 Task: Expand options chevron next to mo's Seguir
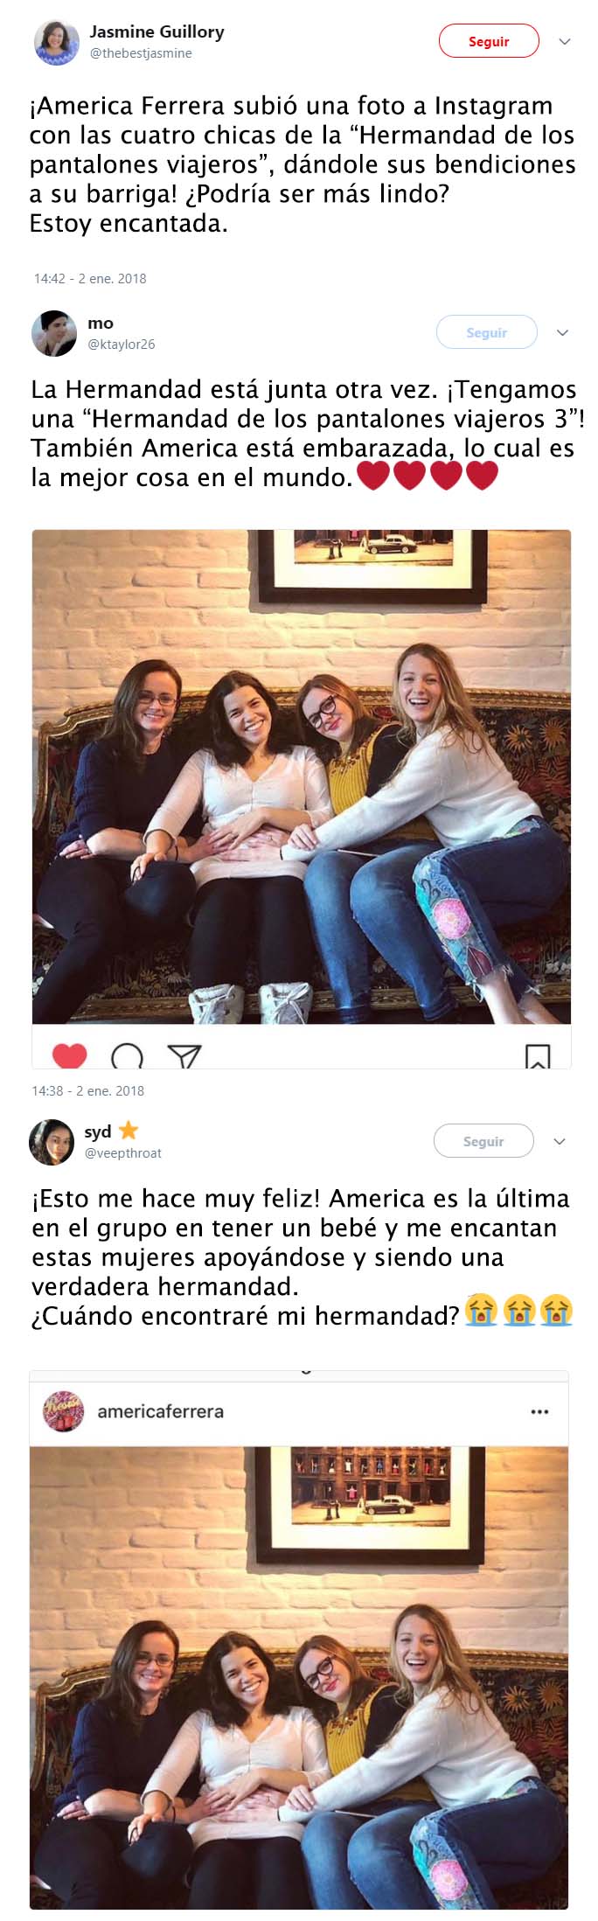[x=563, y=332]
